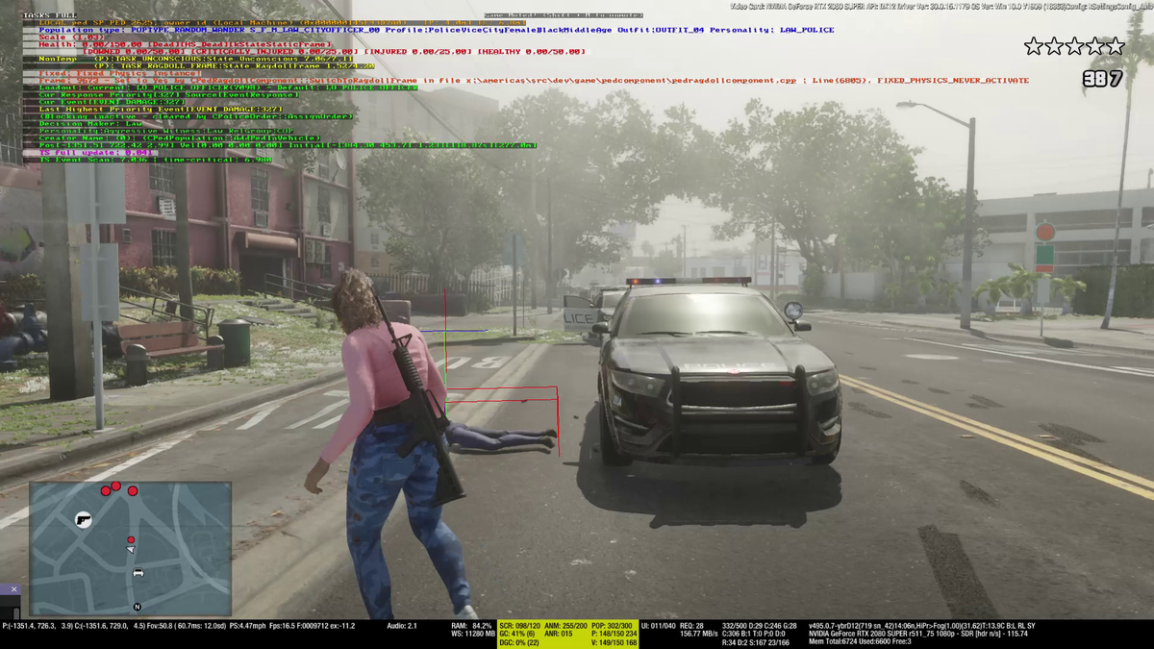Click the gun shop blip on the minimap

point(84,519)
